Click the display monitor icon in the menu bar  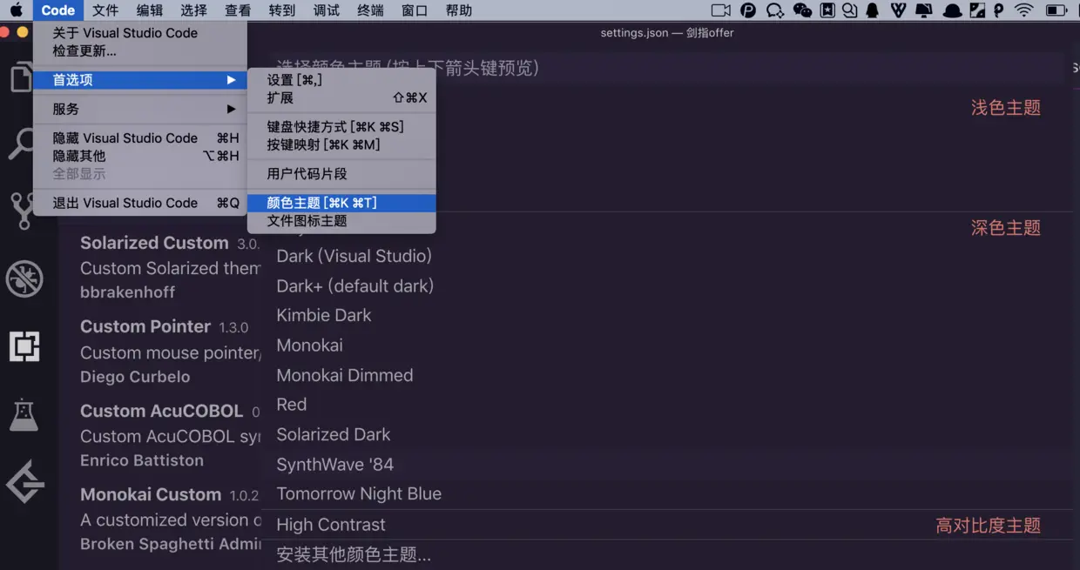(924, 10)
